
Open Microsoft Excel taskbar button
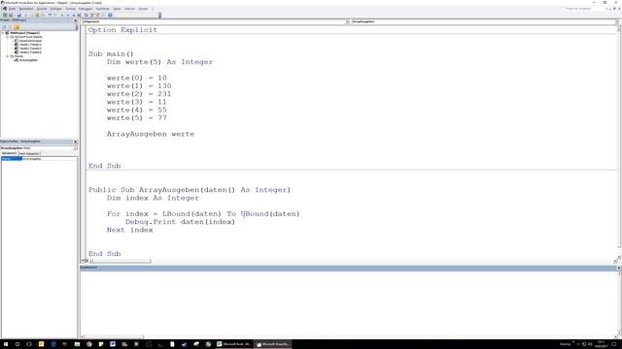click(234, 344)
